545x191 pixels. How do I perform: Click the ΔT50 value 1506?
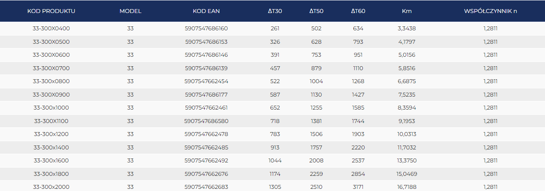pos(317,134)
